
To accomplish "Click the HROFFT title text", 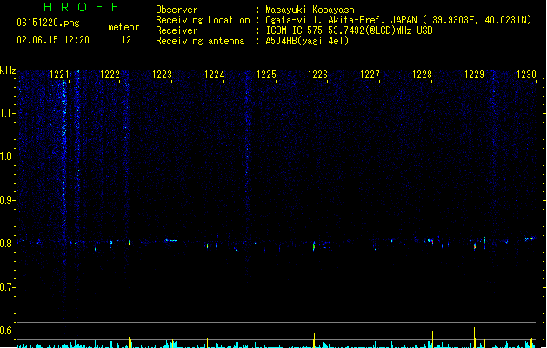I will 89,7.
